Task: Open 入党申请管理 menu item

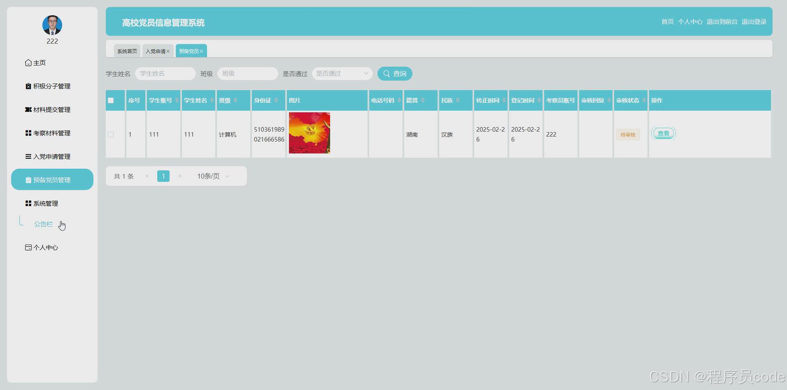Action: click(x=52, y=157)
